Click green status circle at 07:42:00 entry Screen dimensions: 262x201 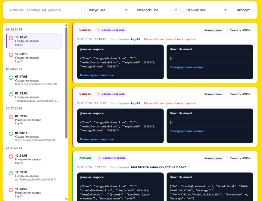[x=11, y=94]
